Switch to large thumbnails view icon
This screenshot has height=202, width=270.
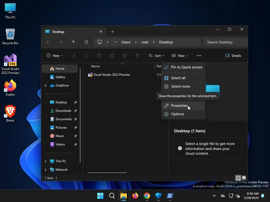[244, 178]
